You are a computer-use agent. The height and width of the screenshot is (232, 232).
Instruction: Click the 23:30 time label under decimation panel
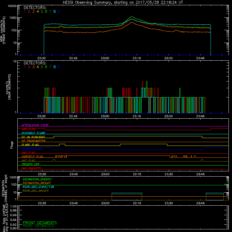[x=169, y=203]
